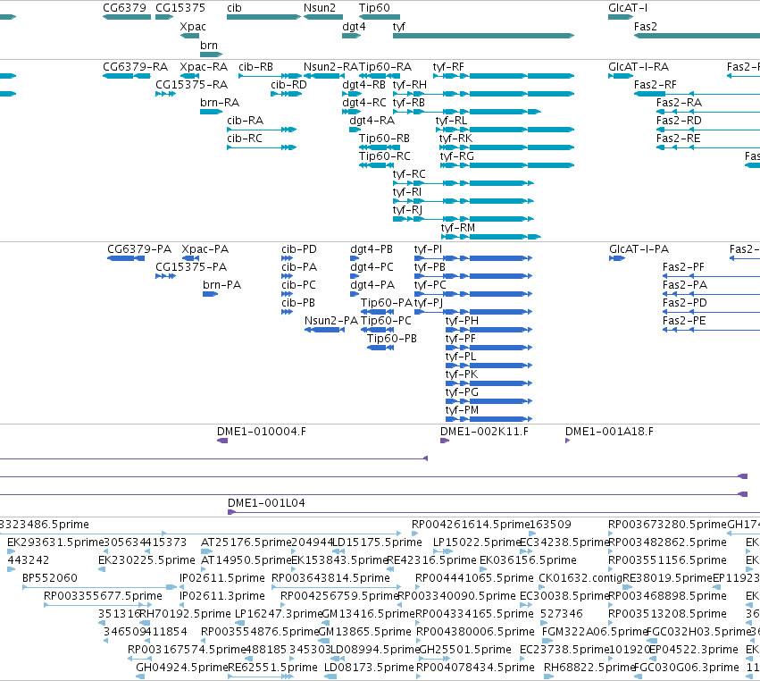Select protein GlcAT-I-PA
760x681 pixels.
pyautogui.click(x=617, y=258)
